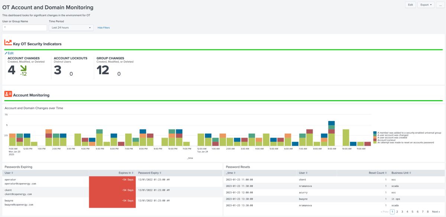Viewport: 446px width, 217px height.
Task: Click the Group Changes value 12
Action: click(x=103, y=70)
